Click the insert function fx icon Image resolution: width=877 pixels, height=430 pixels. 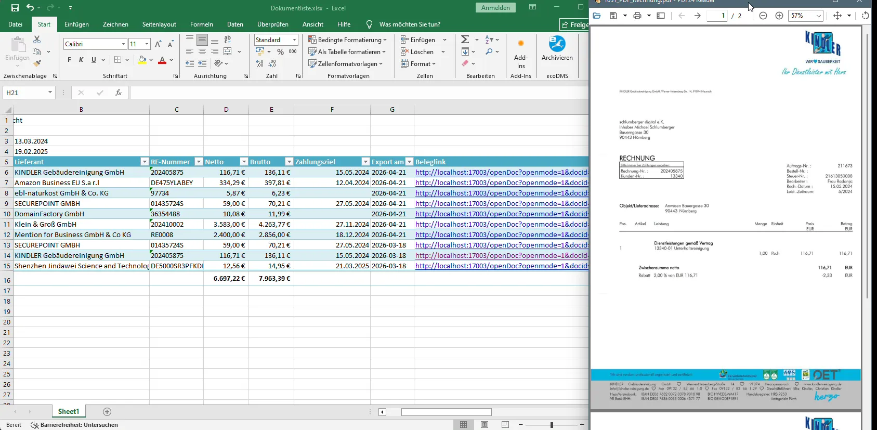click(119, 93)
